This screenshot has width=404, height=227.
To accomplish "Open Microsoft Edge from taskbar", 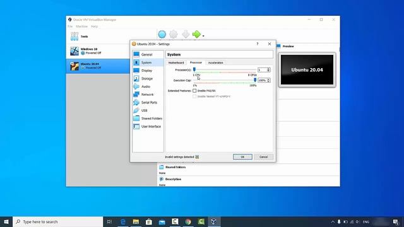I will tap(123, 221).
